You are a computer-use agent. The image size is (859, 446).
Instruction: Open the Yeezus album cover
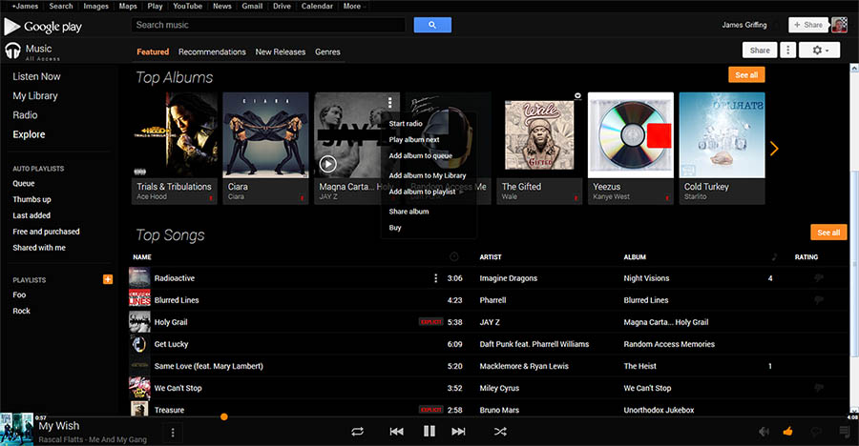point(631,135)
